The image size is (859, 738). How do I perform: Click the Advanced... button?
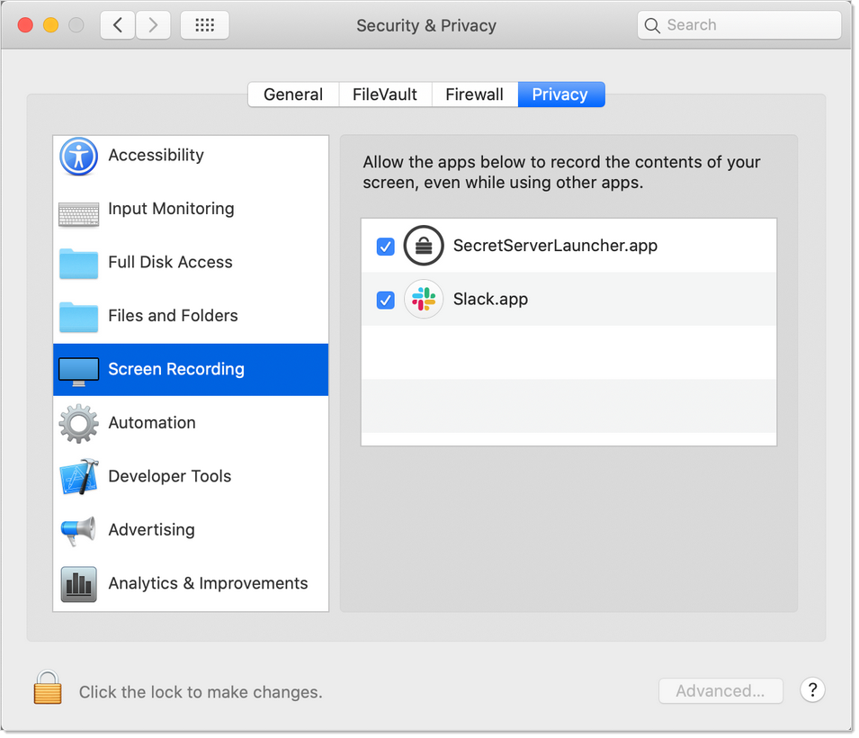pyautogui.click(x=720, y=691)
